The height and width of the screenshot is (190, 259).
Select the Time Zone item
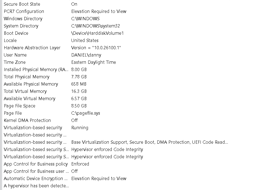15,62
